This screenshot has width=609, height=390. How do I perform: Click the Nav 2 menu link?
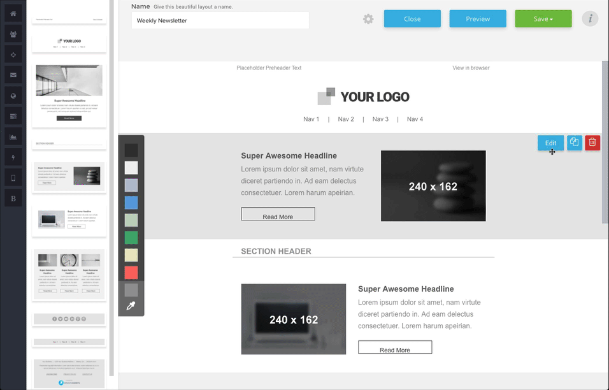(346, 119)
